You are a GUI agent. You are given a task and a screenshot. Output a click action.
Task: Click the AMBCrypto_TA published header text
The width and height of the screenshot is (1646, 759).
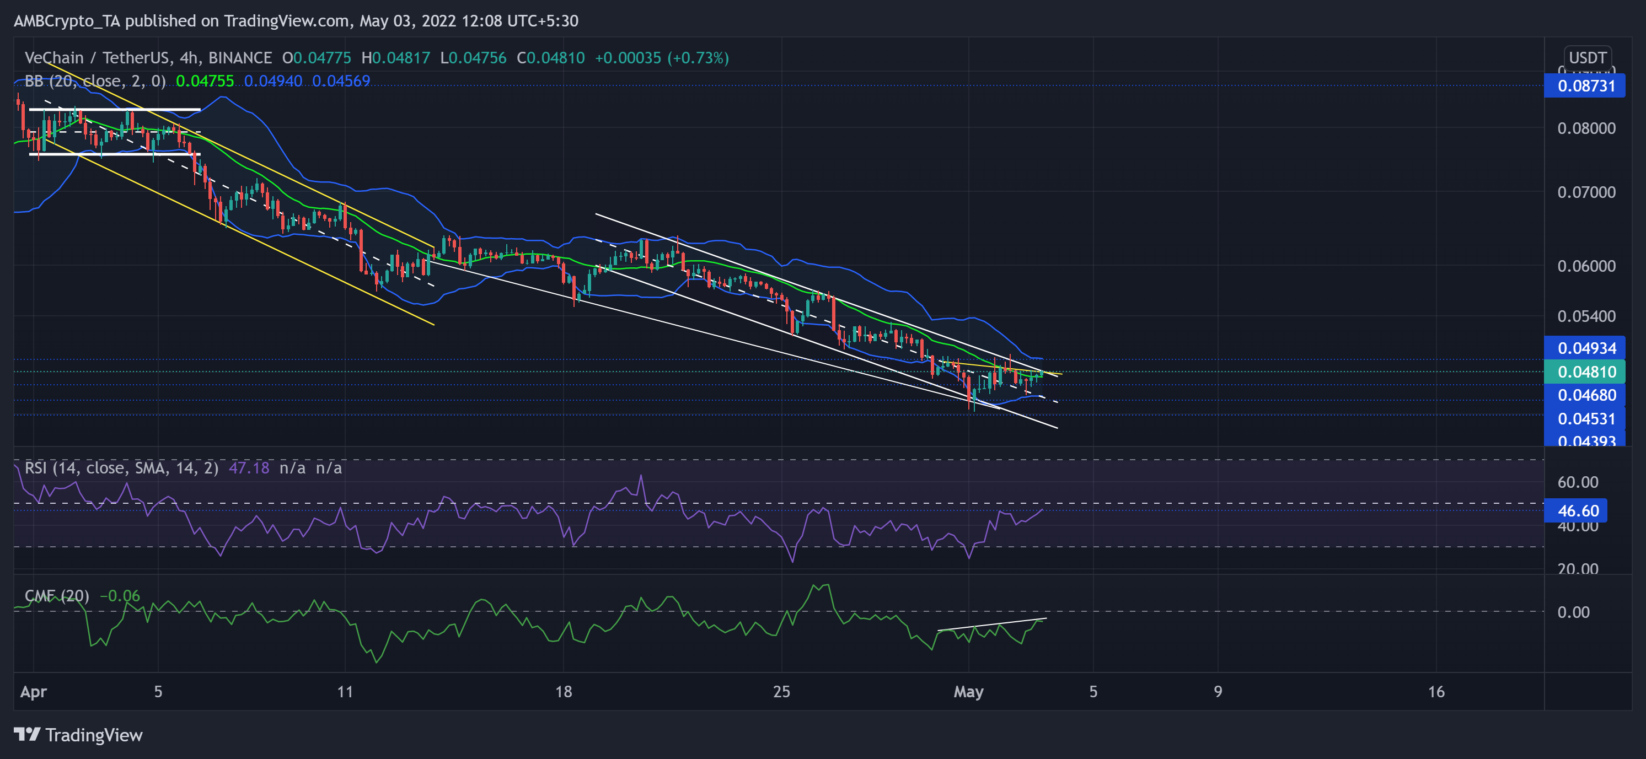pyautogui.click(x=296, y=21)
